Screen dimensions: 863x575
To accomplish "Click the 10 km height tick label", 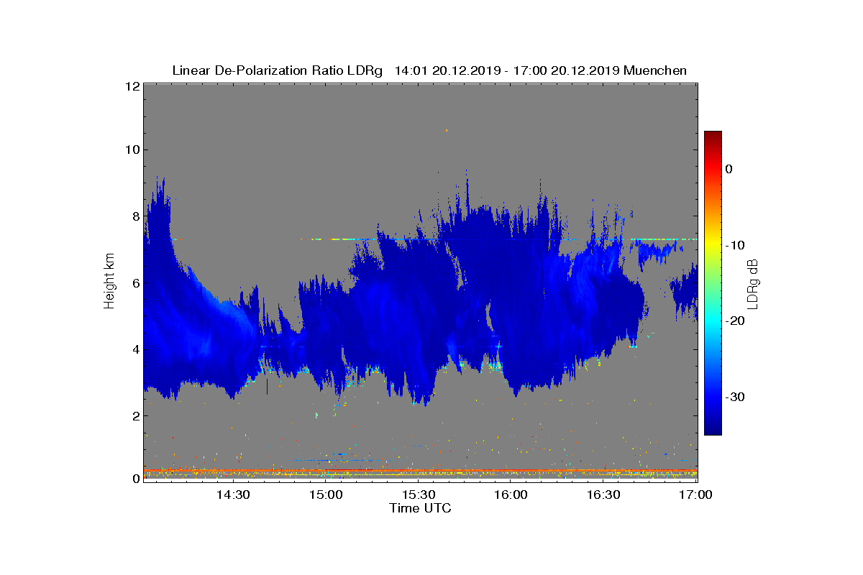I will [x=132, y=149].
